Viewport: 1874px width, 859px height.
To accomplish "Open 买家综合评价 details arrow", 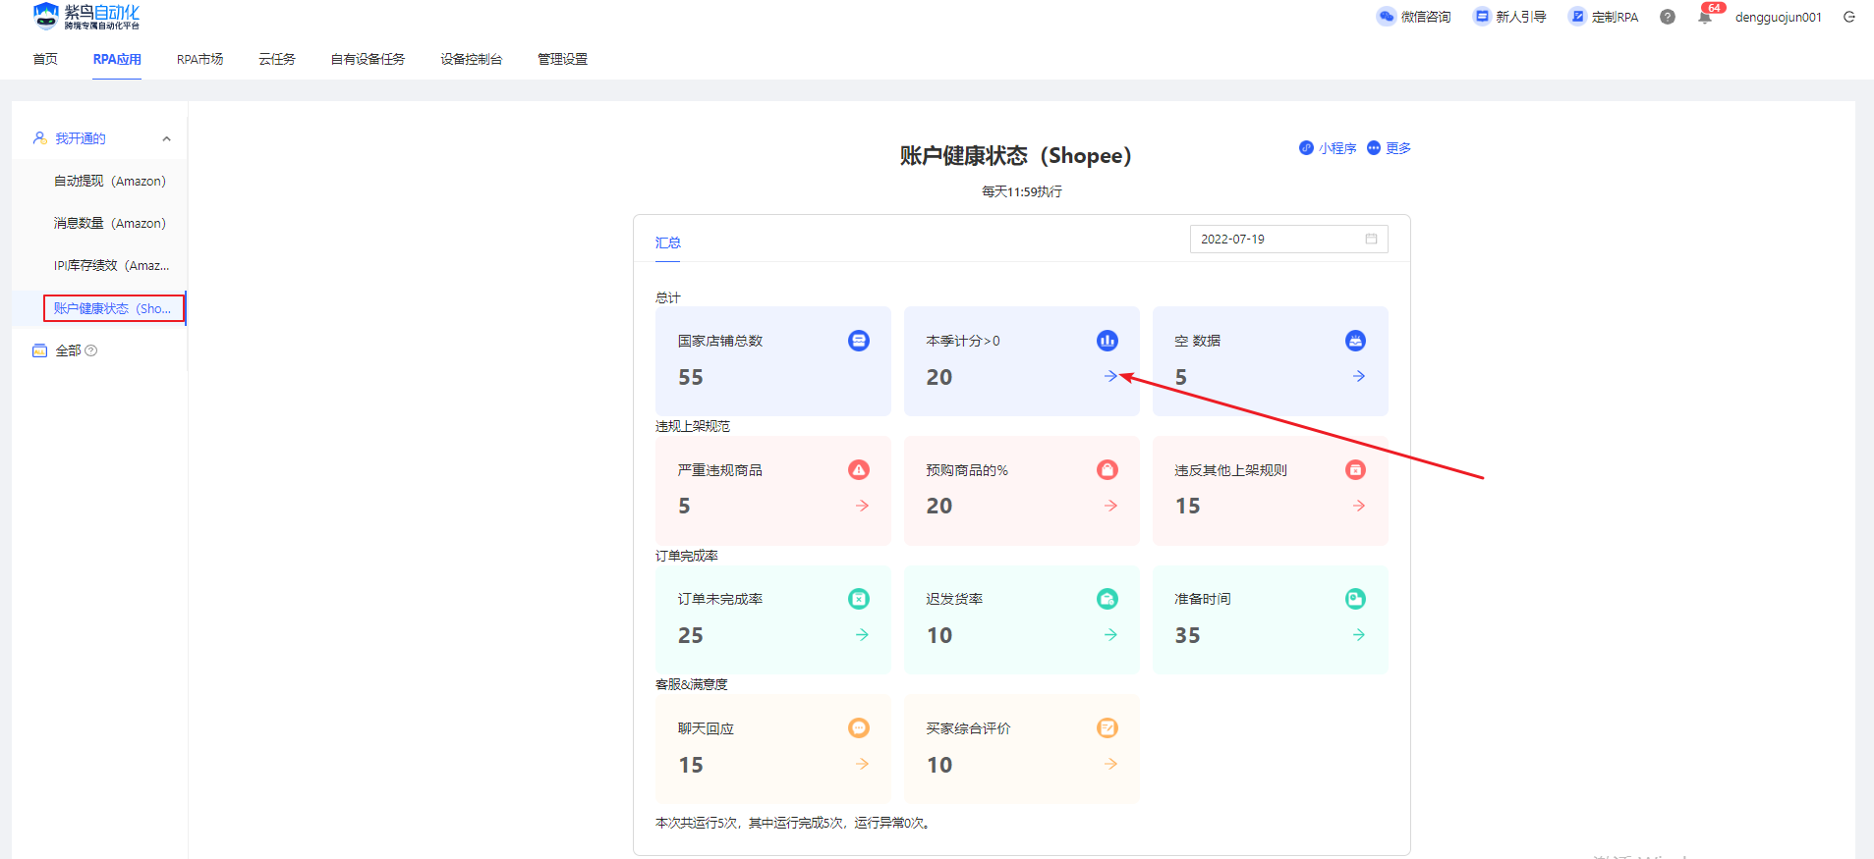I will [1110, 764].
